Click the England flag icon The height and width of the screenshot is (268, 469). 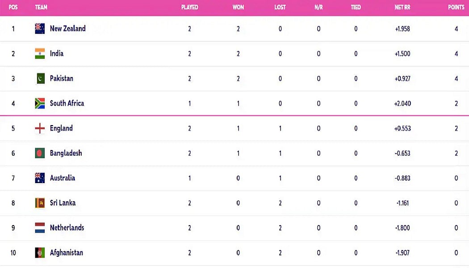pos(40,128)
